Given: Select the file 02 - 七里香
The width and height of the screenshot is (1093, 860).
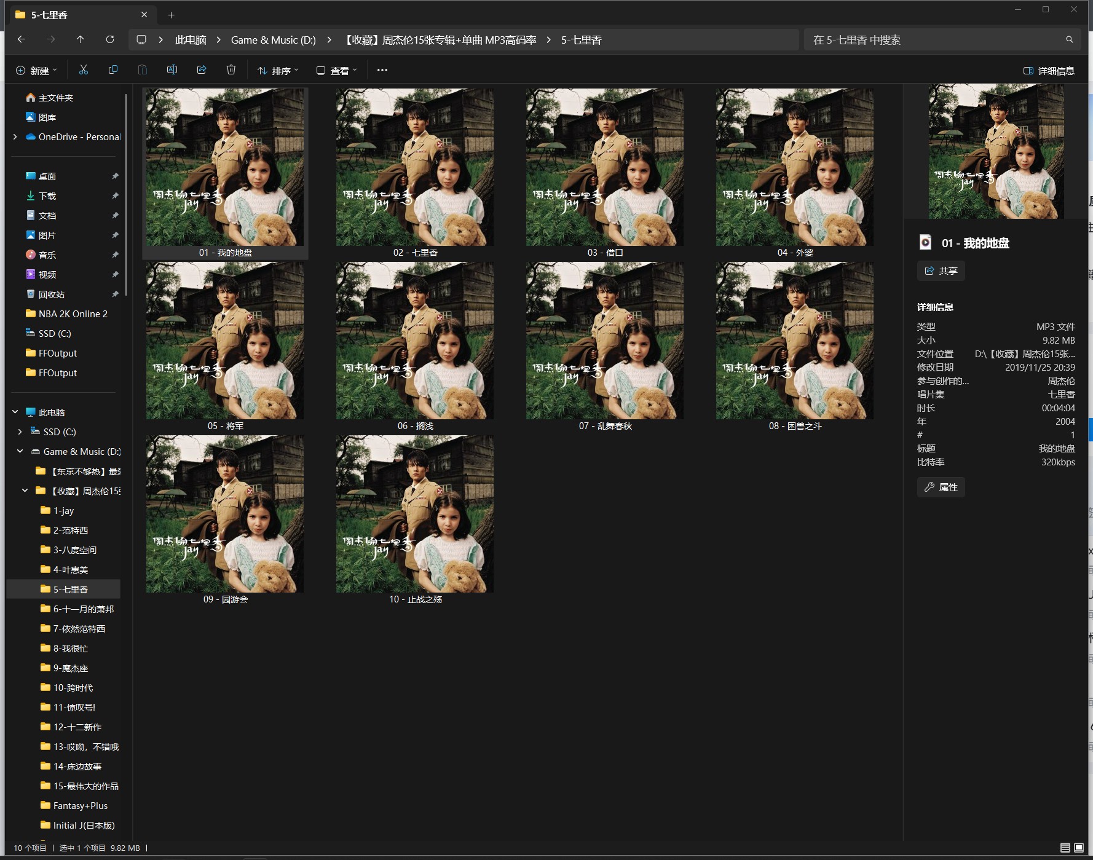Looking at the screenshot, I should (x=415, y=173).
